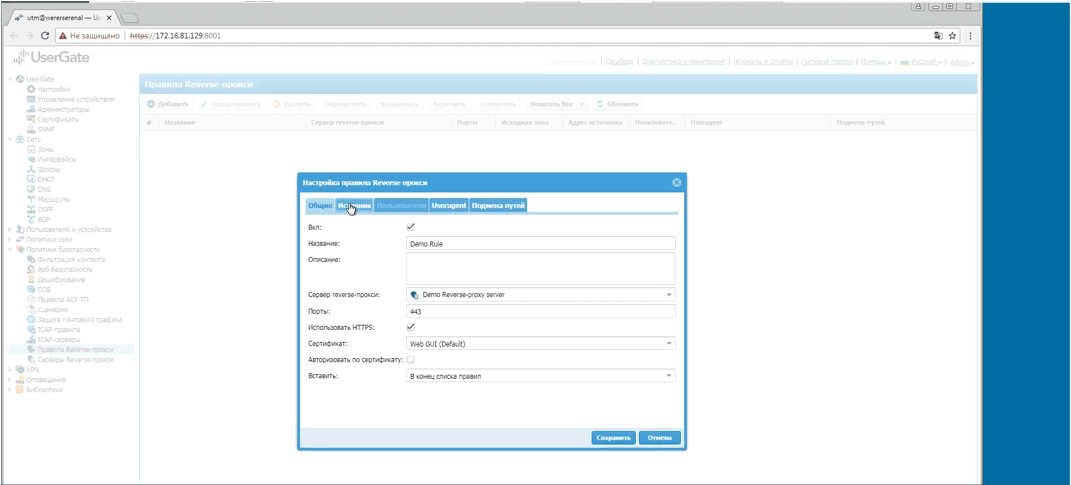The width and height of the screenshot is (1071, 485).
Task: Uncheck Использовать HTTPS
Action: [x=411, y=327]
